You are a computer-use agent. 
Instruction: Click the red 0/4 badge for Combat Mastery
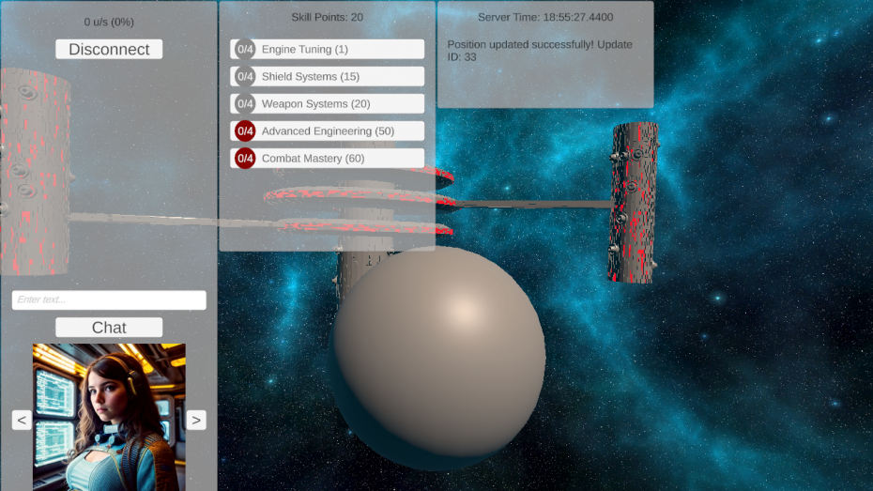[x=245, y=158]
